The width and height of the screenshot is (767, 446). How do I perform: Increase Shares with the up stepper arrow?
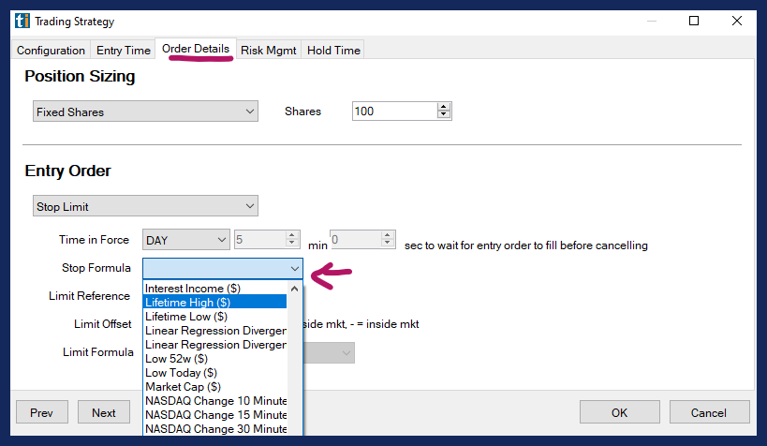(x=444, y=107)
